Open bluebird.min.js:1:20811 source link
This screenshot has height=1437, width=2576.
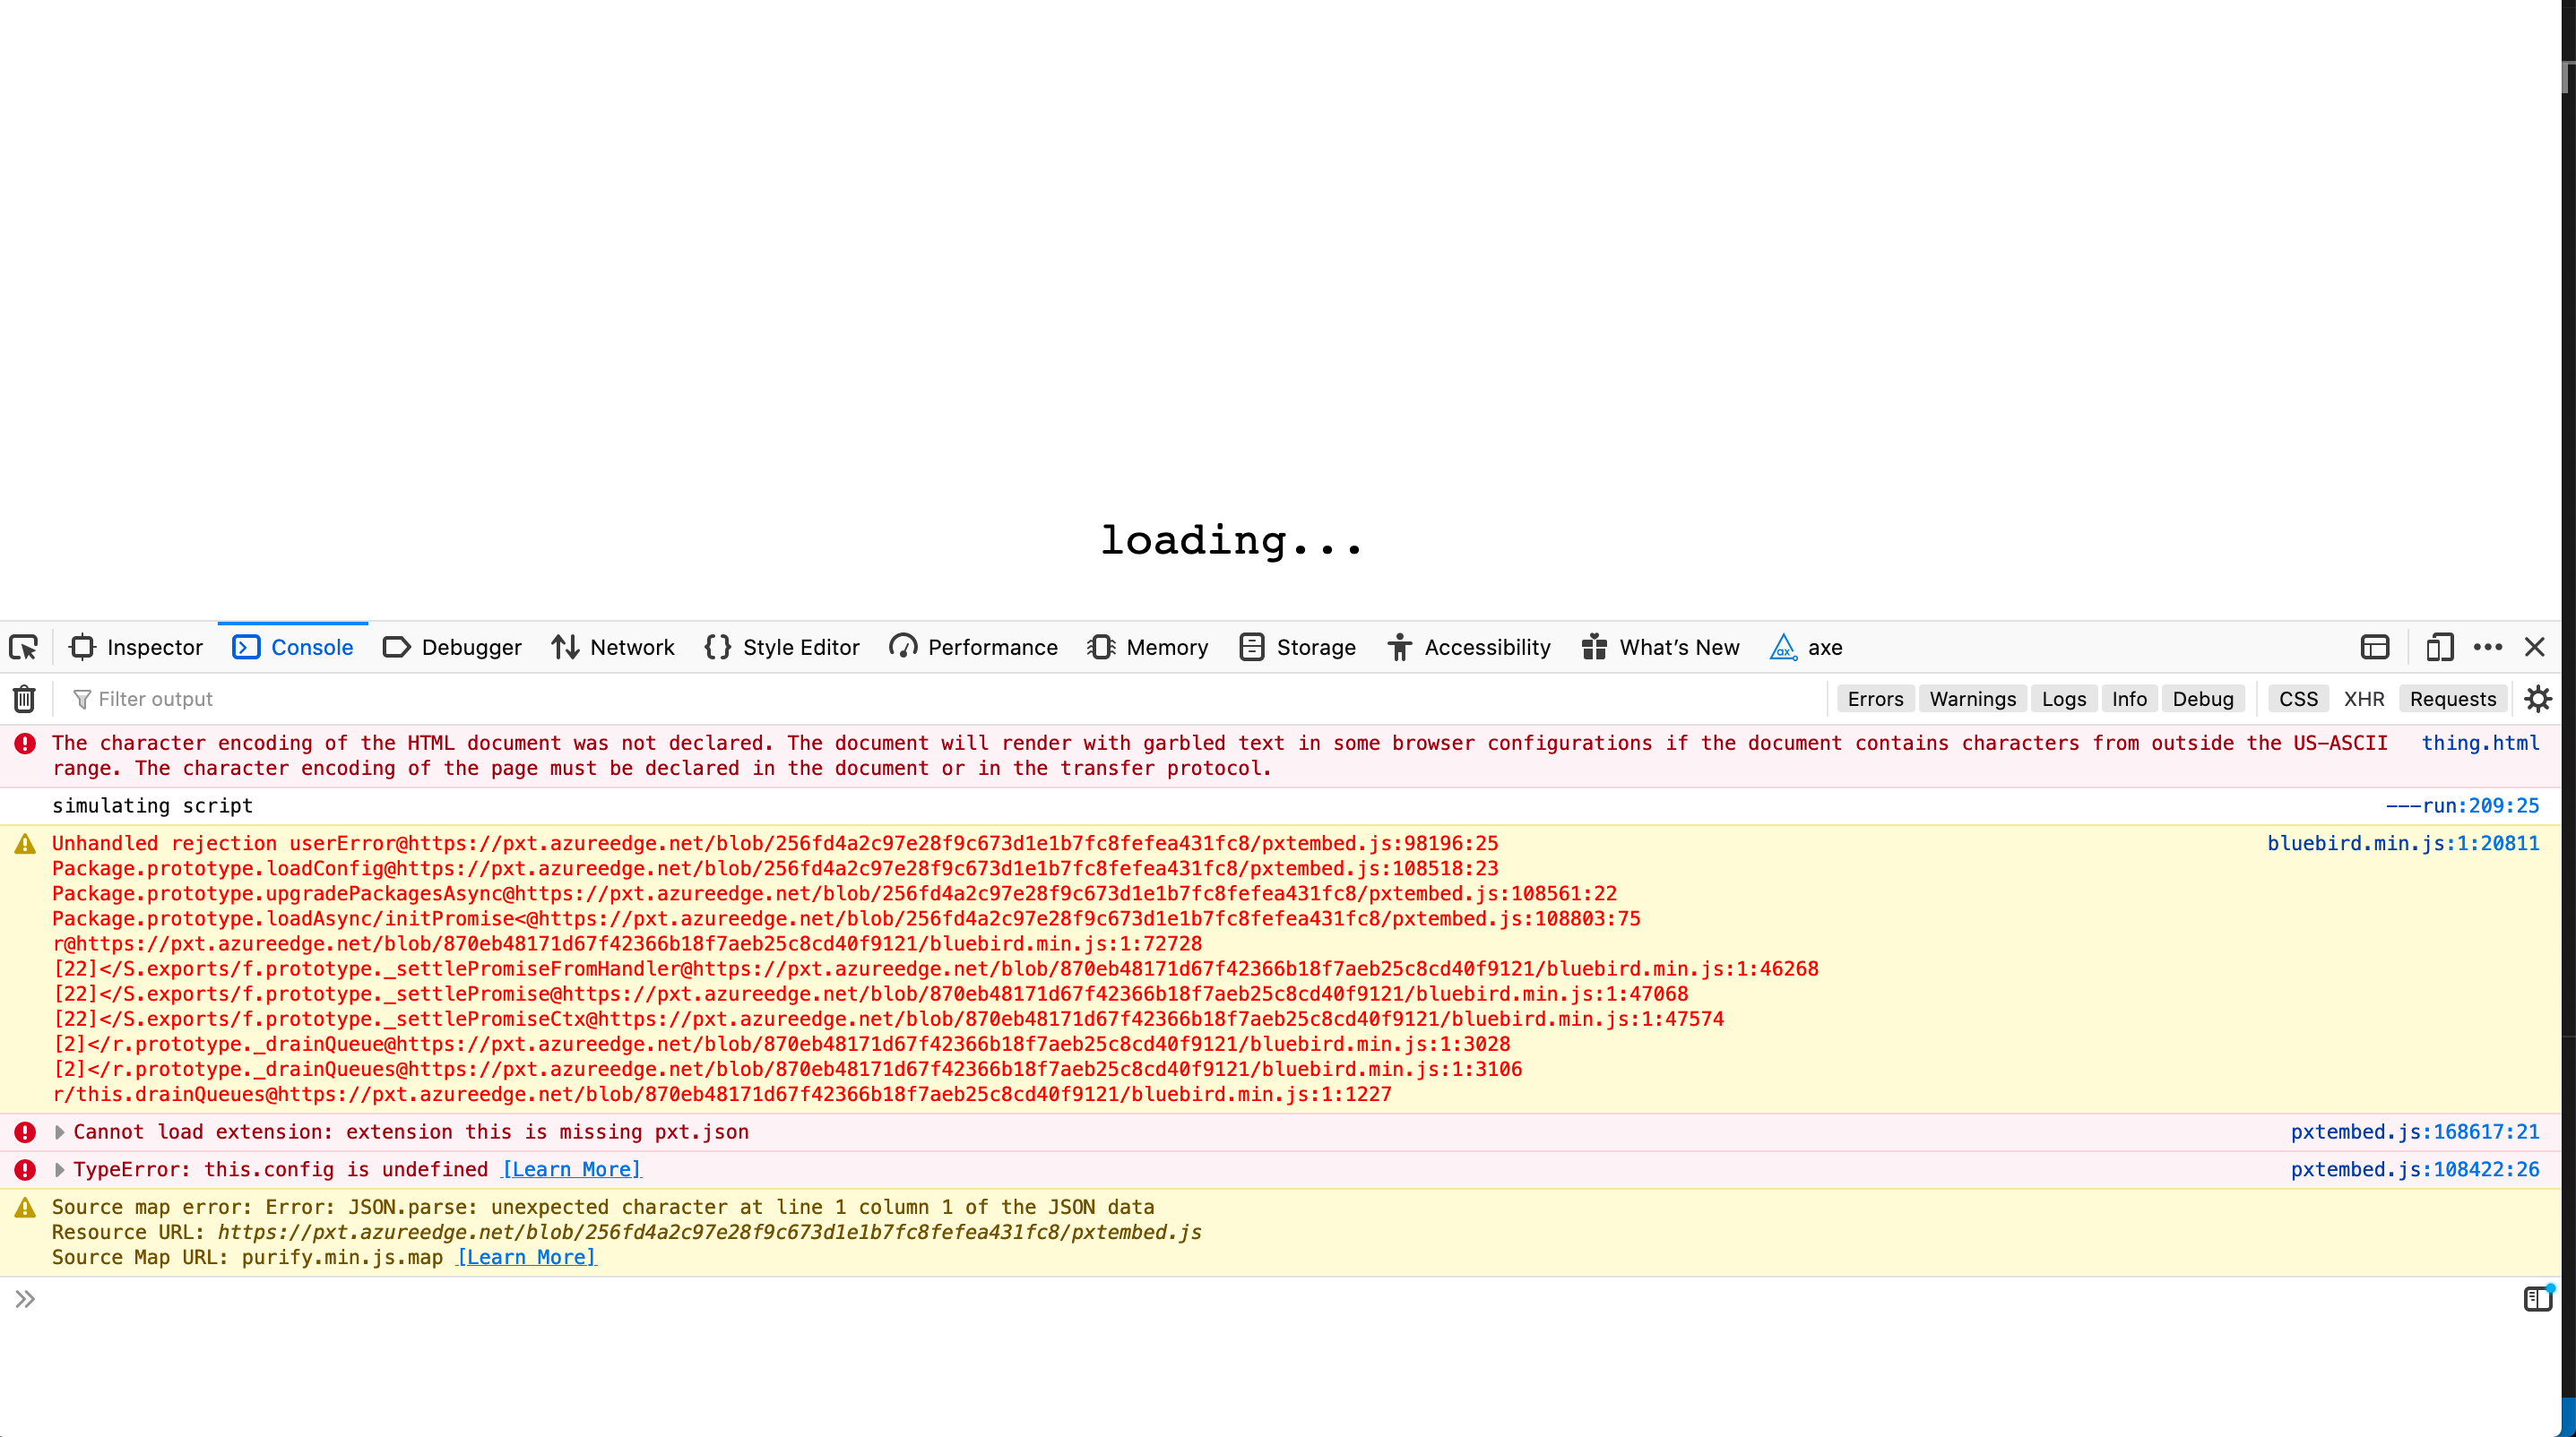(x=2403, y=843)
